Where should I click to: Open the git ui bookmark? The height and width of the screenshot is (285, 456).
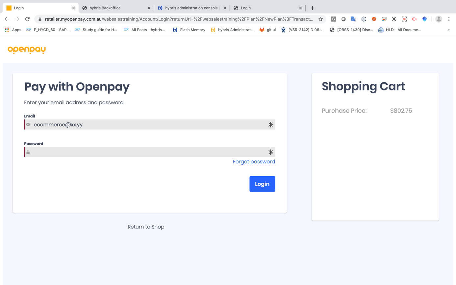pyautogui.click(x=267, y=30)
